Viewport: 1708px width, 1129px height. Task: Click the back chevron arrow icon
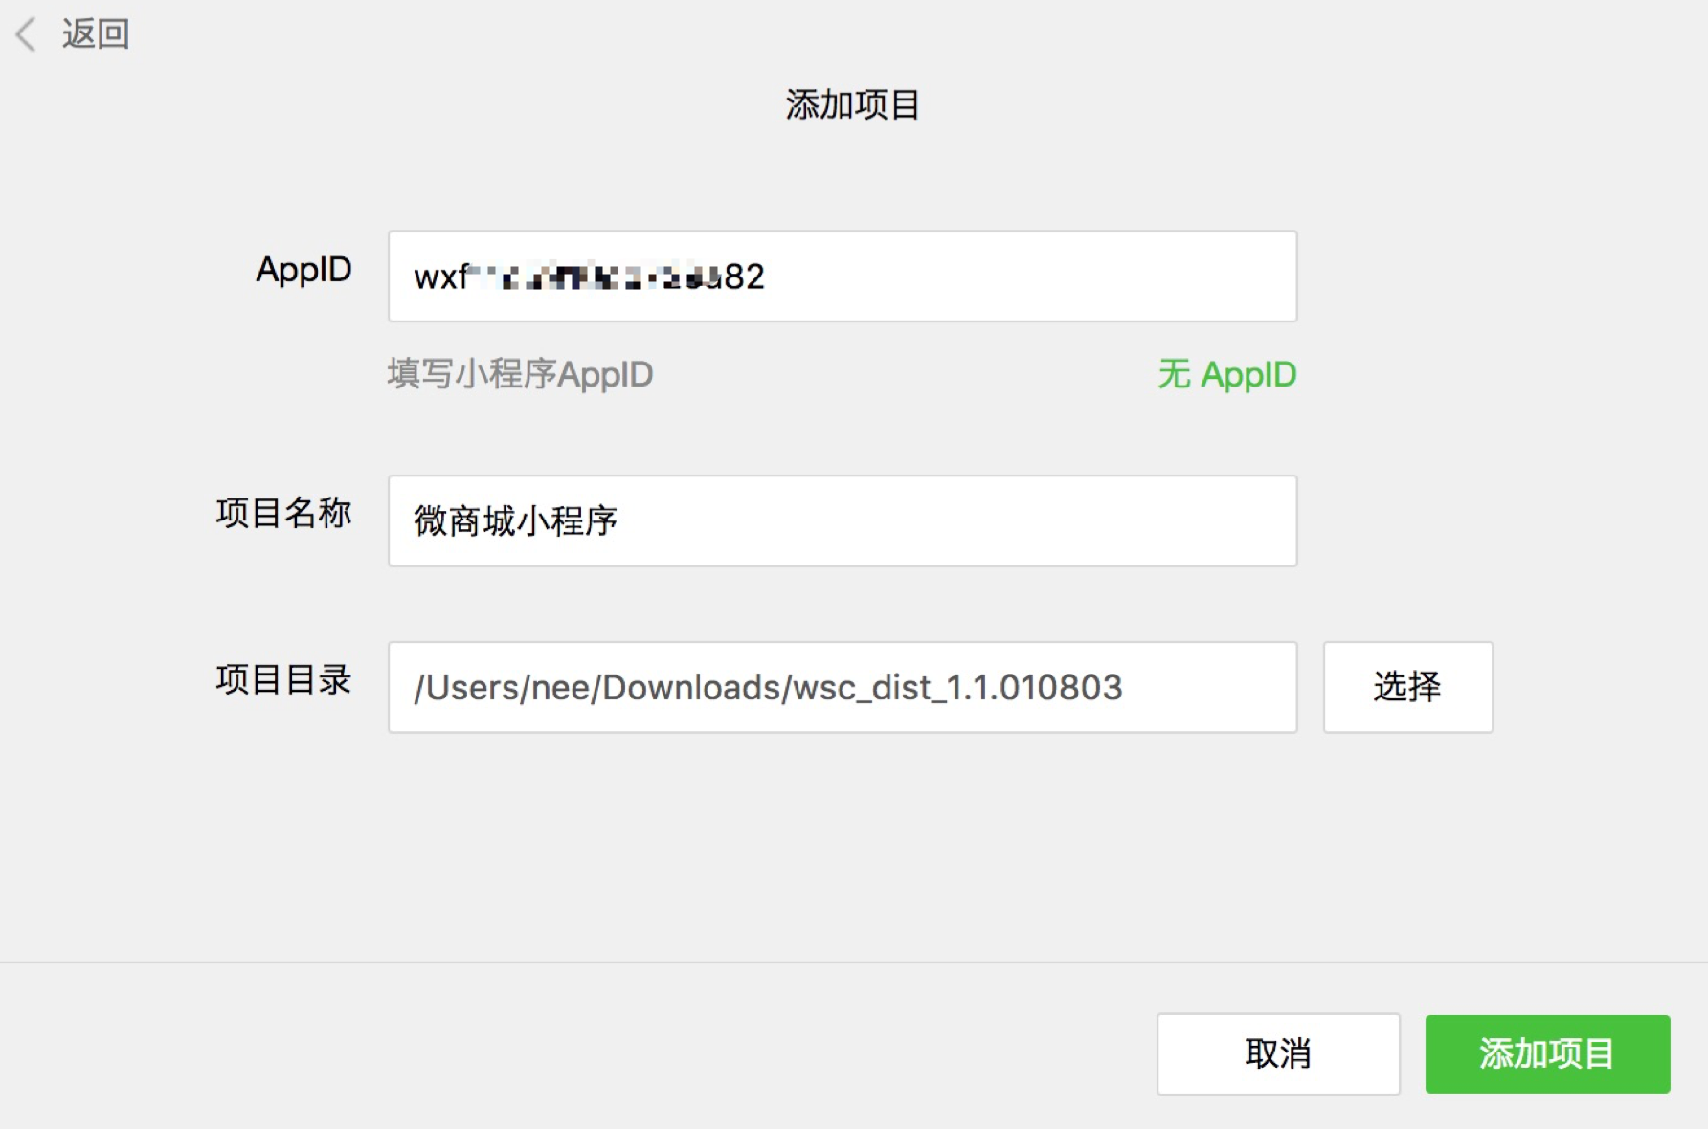click(x=26, y=34)
